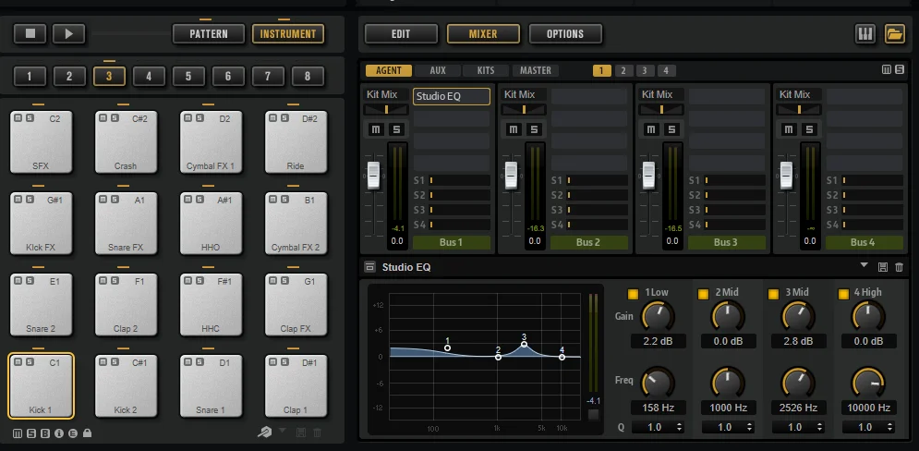This screenshot has height=451, width=919.
Task: Open the keyboard display icon
Action: coord(865,34)
